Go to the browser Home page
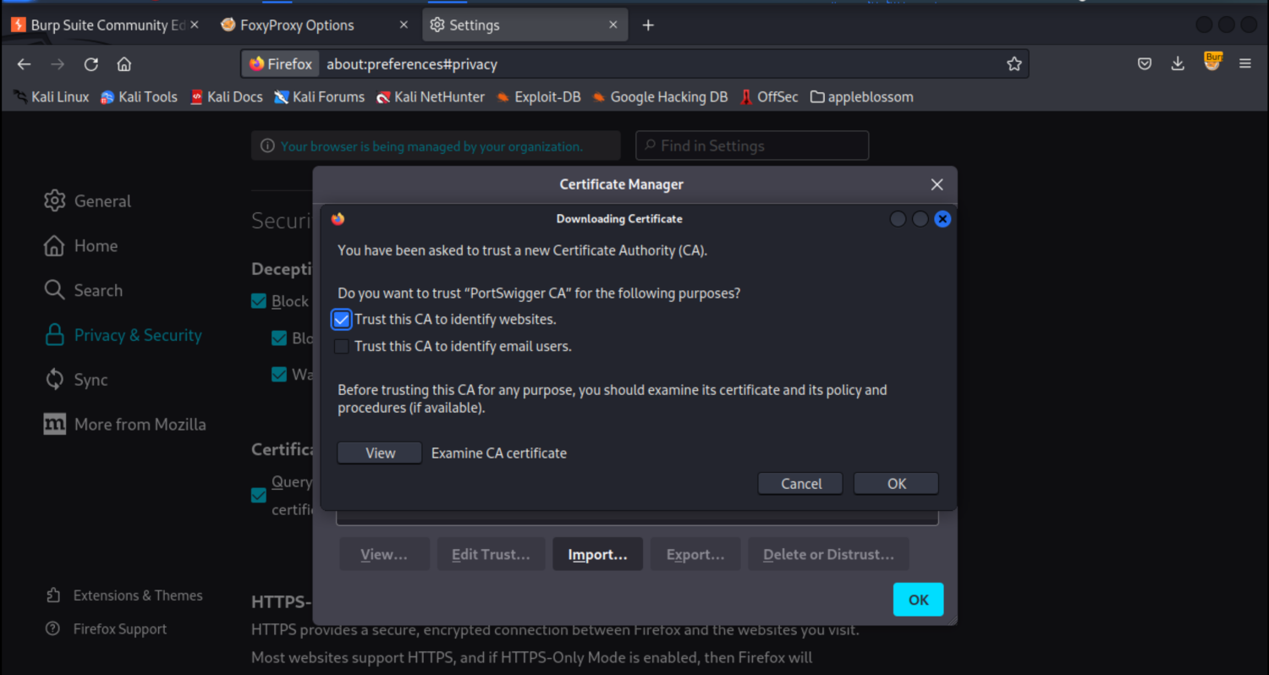Screen dimensions: 1269x675 [x=124, y=64]
